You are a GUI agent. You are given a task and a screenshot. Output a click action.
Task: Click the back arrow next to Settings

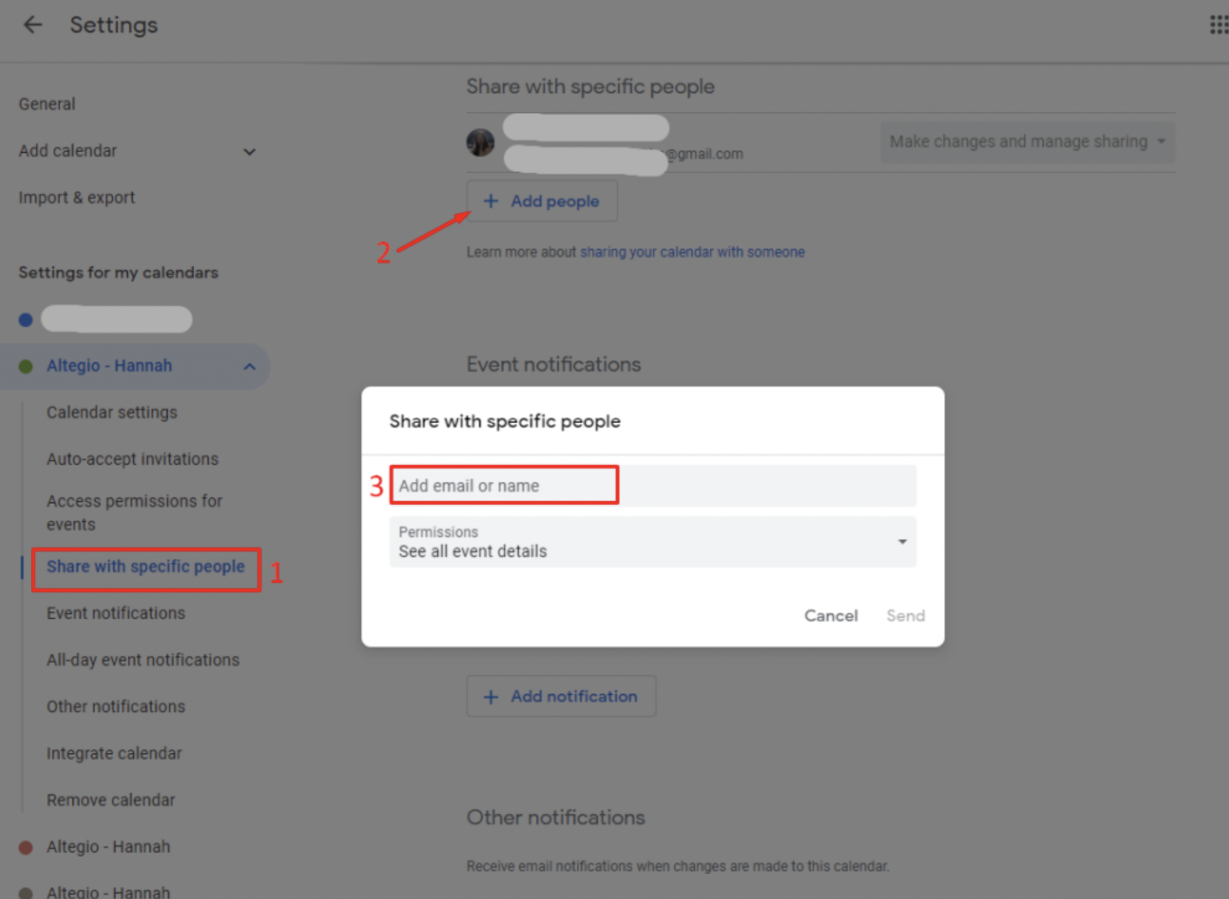point(32,25)
